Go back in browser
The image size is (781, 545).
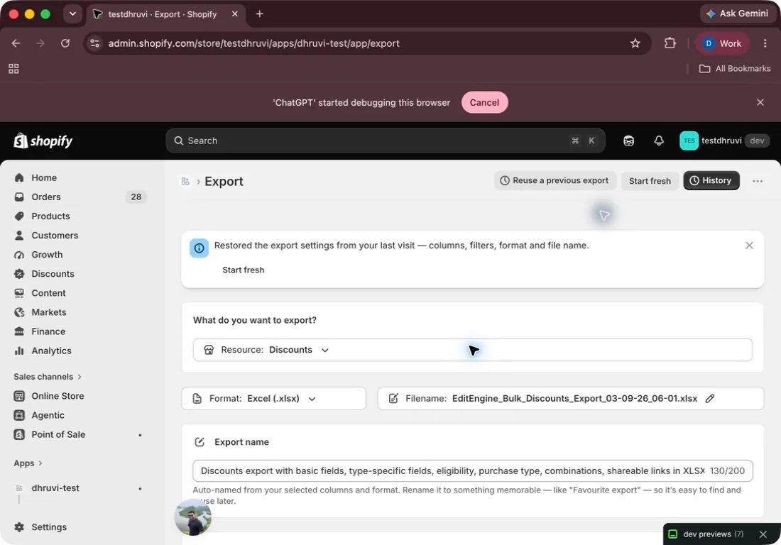[x=16, y=43]
